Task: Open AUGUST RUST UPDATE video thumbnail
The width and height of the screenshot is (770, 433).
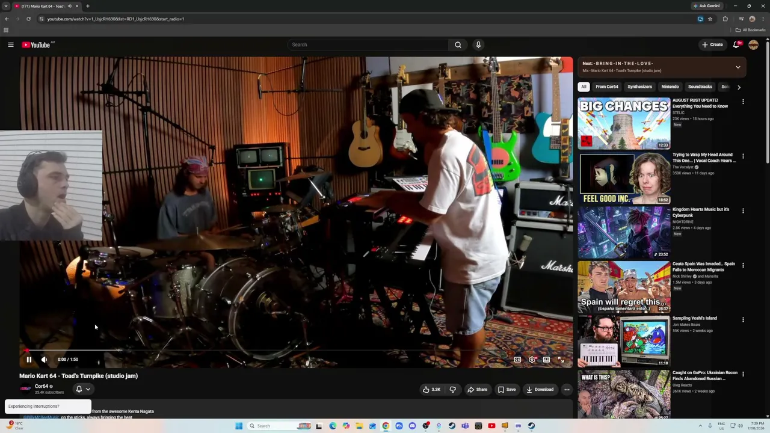Action: tap(624, 123)
